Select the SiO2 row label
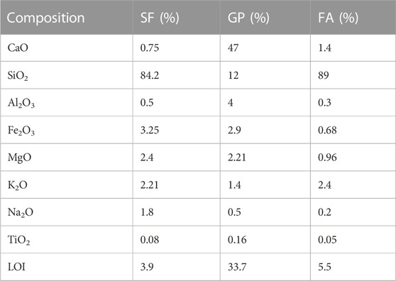The height and width of the screenshot is (281, 396). [18, 76]
